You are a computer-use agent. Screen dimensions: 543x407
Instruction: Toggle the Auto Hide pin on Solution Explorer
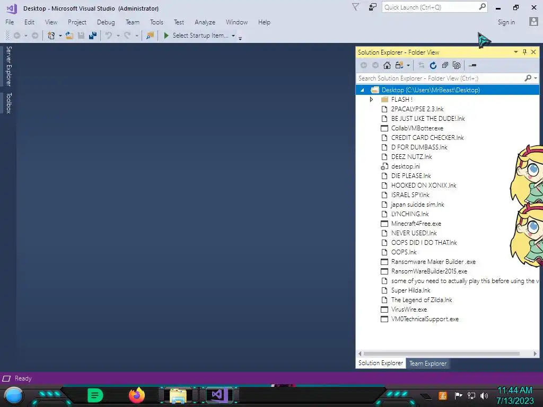[524, 52]
